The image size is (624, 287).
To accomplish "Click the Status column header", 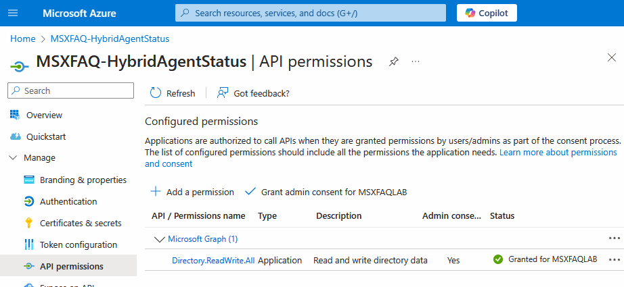I will (502, 215).
